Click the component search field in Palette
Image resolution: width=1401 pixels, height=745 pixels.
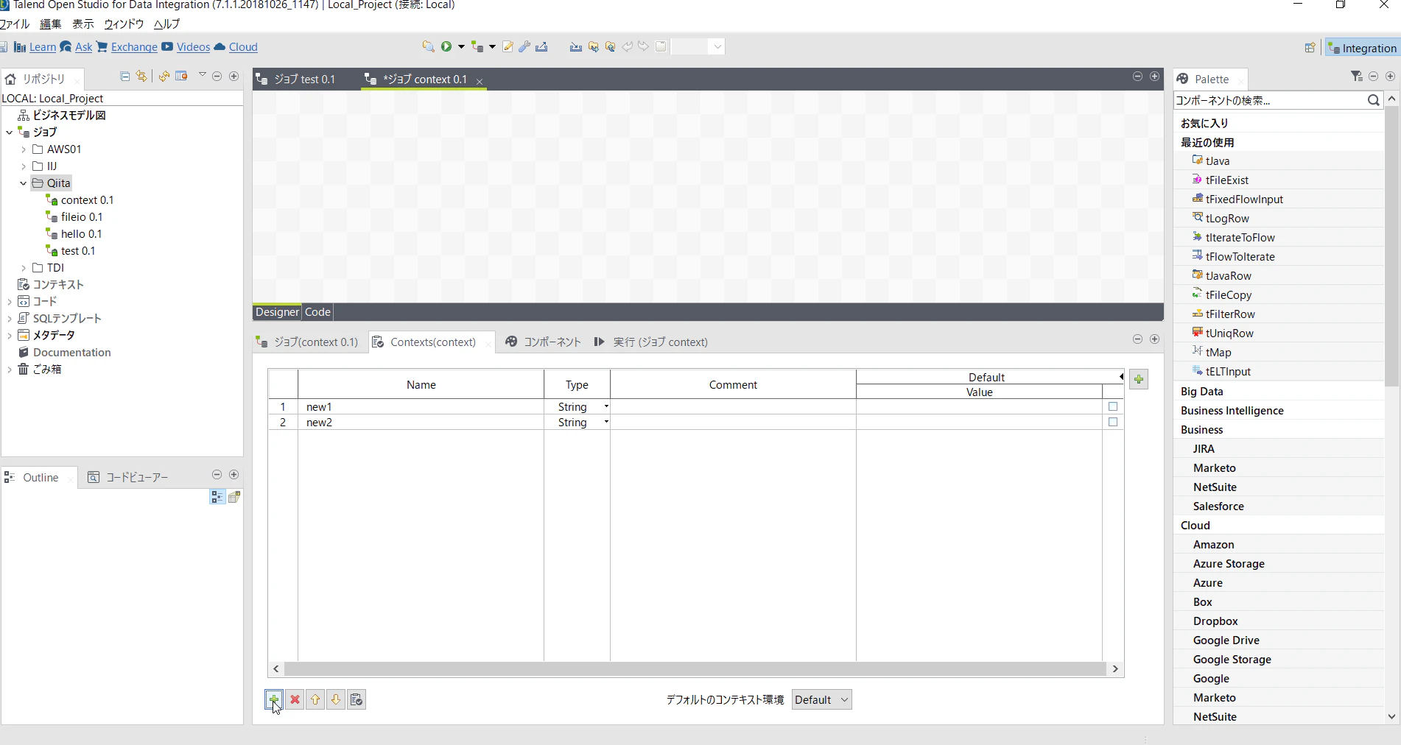[1269, 100]
